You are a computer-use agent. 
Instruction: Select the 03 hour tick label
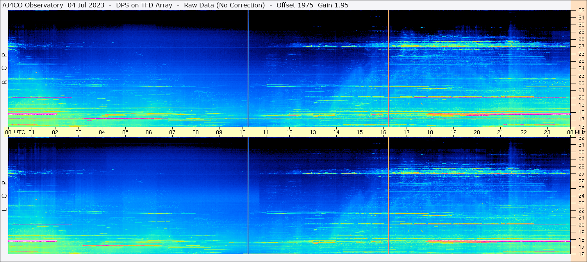79,132
